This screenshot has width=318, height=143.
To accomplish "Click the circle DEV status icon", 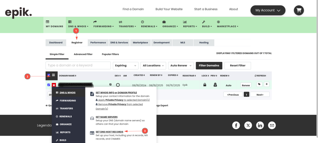I will click(x=118, y=85).
